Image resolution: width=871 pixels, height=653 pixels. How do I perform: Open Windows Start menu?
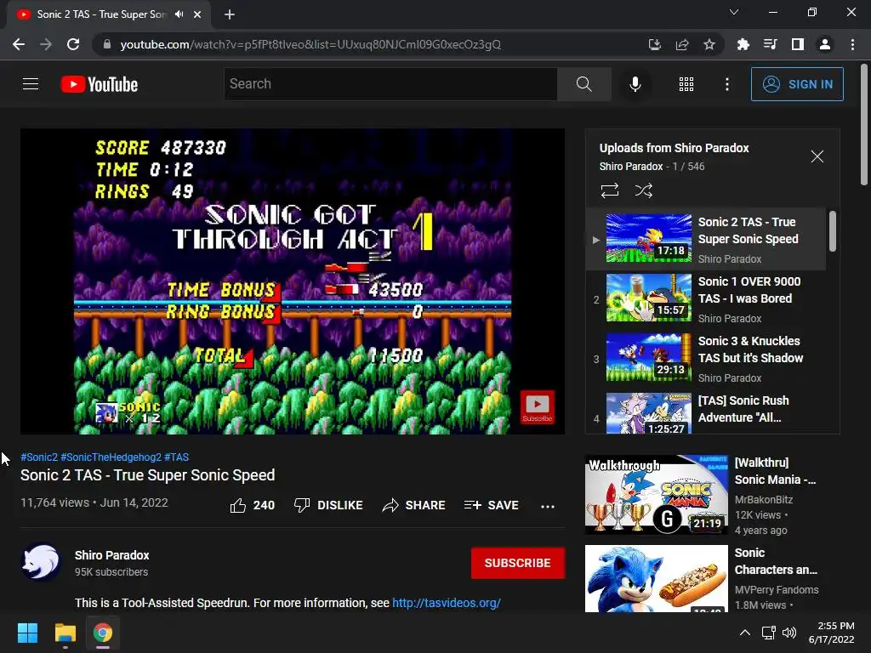tap(27, 633)
